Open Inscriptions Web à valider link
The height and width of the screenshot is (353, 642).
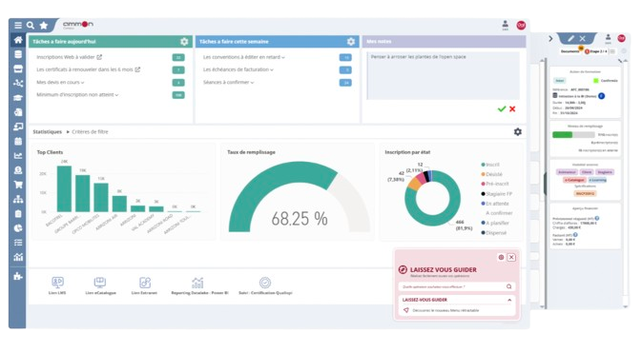[x=69, y=57]
